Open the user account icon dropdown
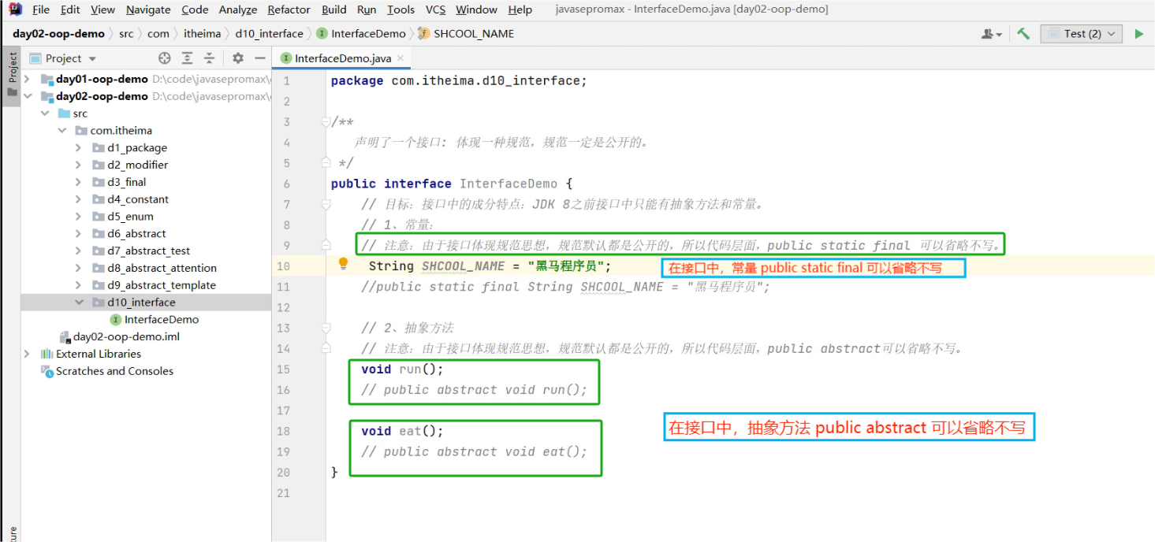Viewport: 1155px width, 542px height. pyautogui.click(x=992, y=34)
